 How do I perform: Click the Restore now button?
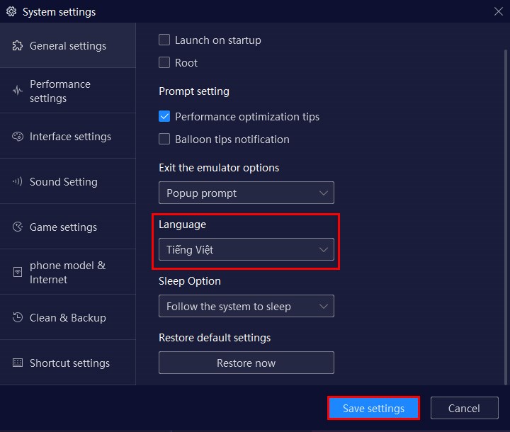pos(246,363)
